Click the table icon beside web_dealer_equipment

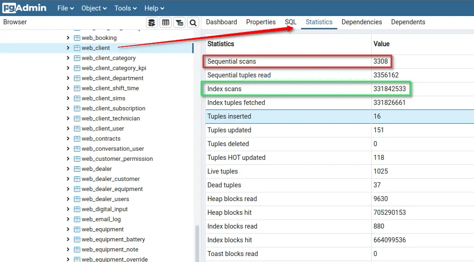pyautogui.click(x=77, y=189)
